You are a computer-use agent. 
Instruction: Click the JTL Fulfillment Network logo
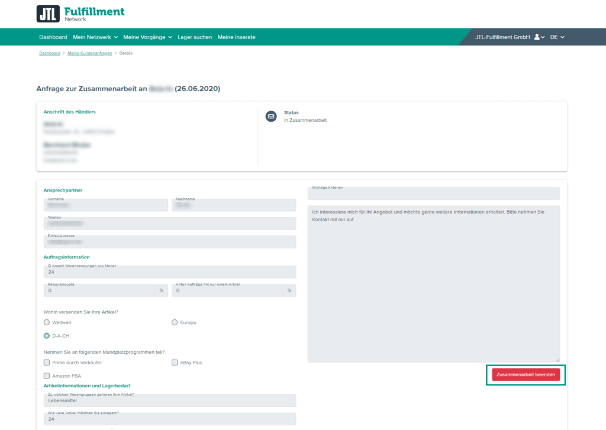(80, 14)
